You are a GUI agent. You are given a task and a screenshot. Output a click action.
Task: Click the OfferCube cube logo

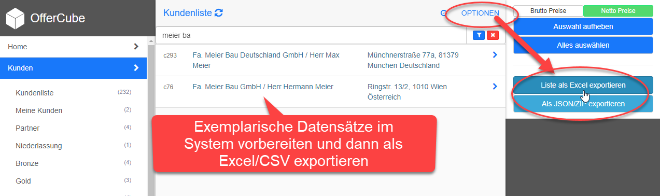16,18
